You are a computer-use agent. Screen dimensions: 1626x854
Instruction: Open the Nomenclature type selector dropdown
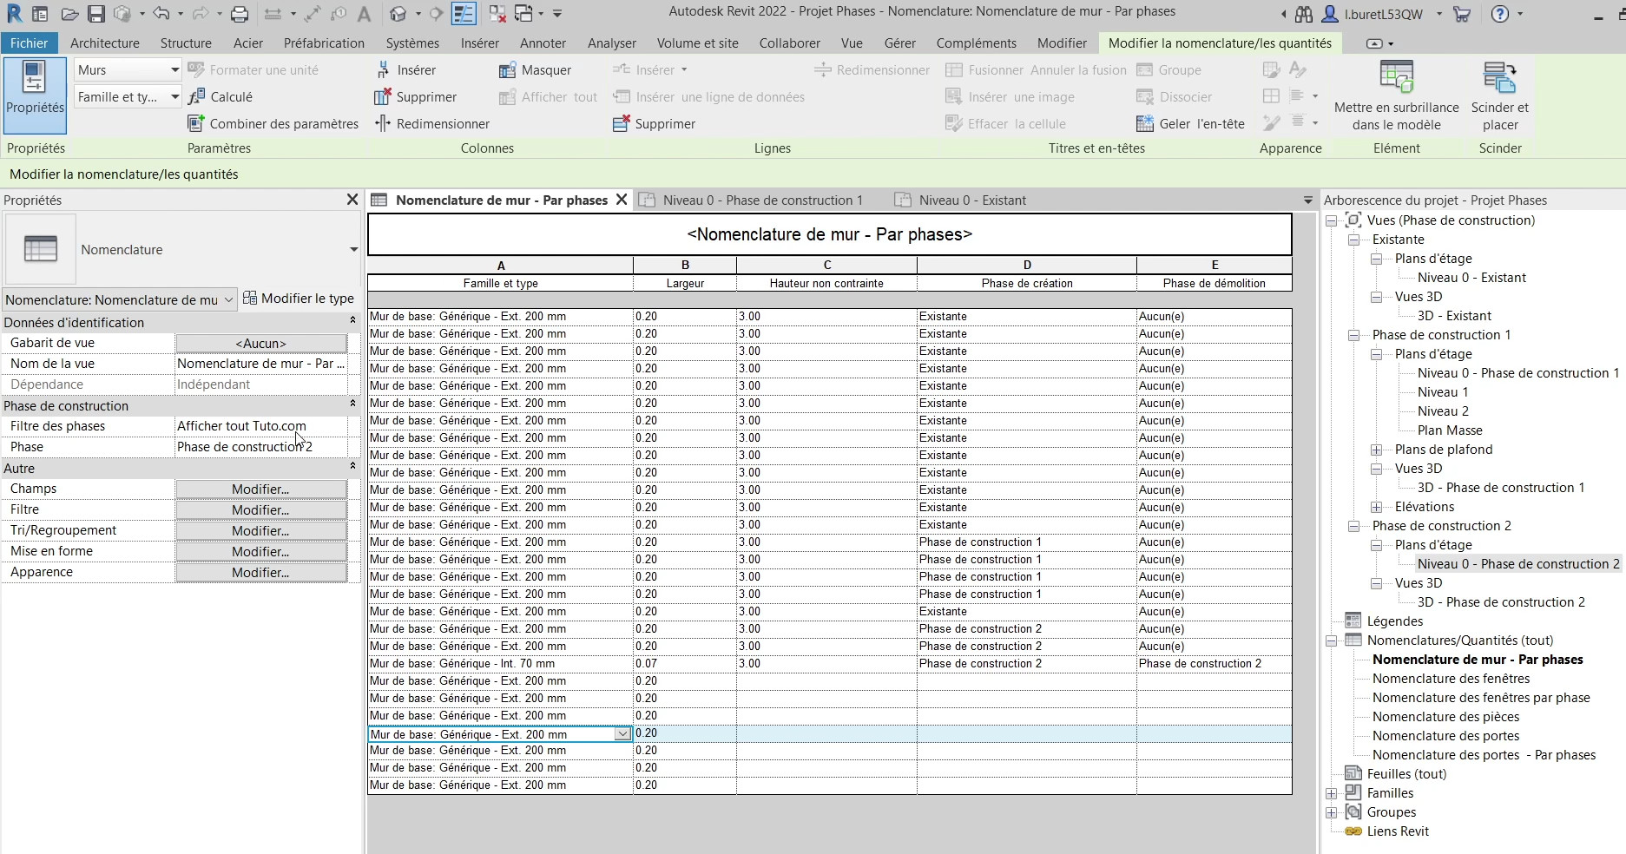[353, 250]
